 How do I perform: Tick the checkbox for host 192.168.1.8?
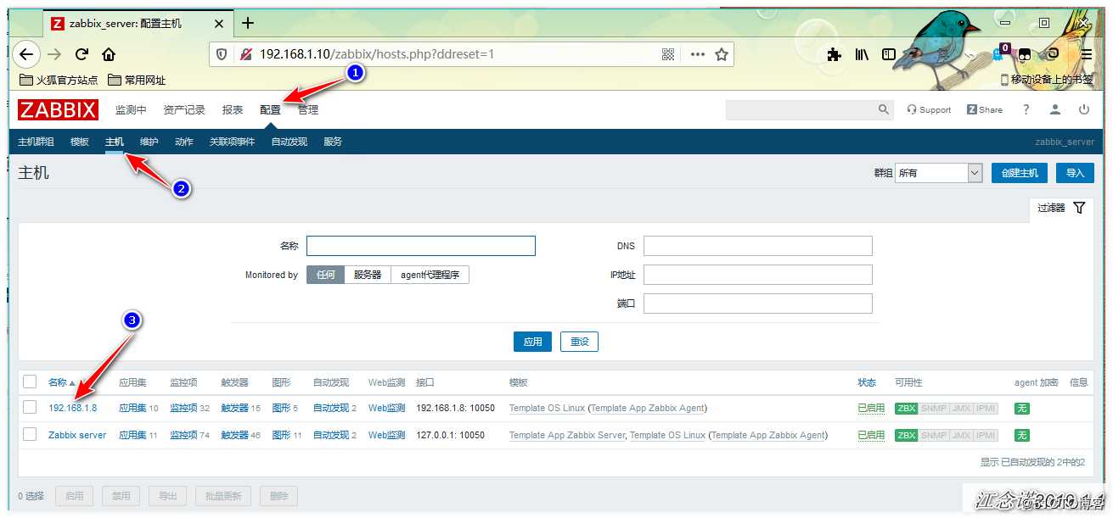(x=30, y=408)
